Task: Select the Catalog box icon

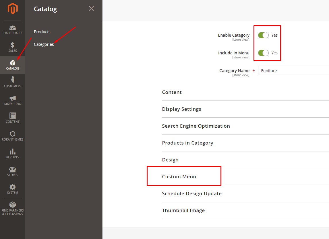Action: pyautogui.click(x=13, y=63)
